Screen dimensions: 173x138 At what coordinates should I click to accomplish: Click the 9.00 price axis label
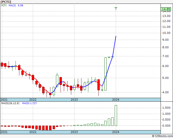tap(166, 40)
